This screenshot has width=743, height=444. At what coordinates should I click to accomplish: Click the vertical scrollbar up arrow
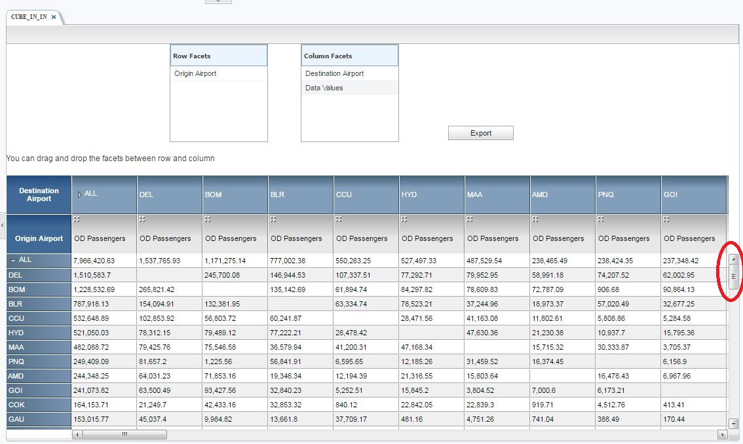(x=733, y=259)
